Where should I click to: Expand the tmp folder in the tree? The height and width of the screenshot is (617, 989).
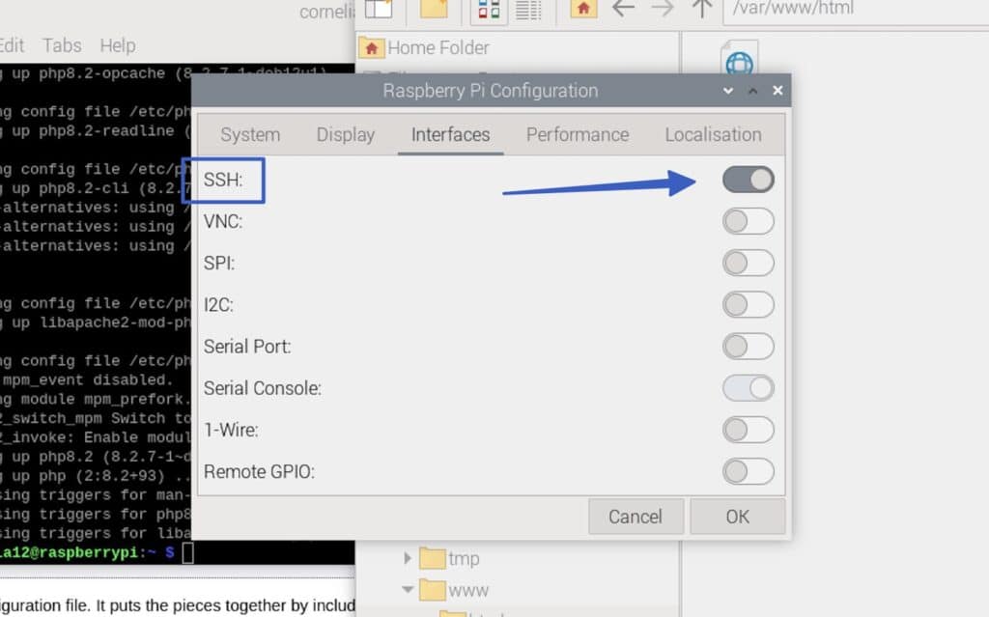[x=408, y=558]
